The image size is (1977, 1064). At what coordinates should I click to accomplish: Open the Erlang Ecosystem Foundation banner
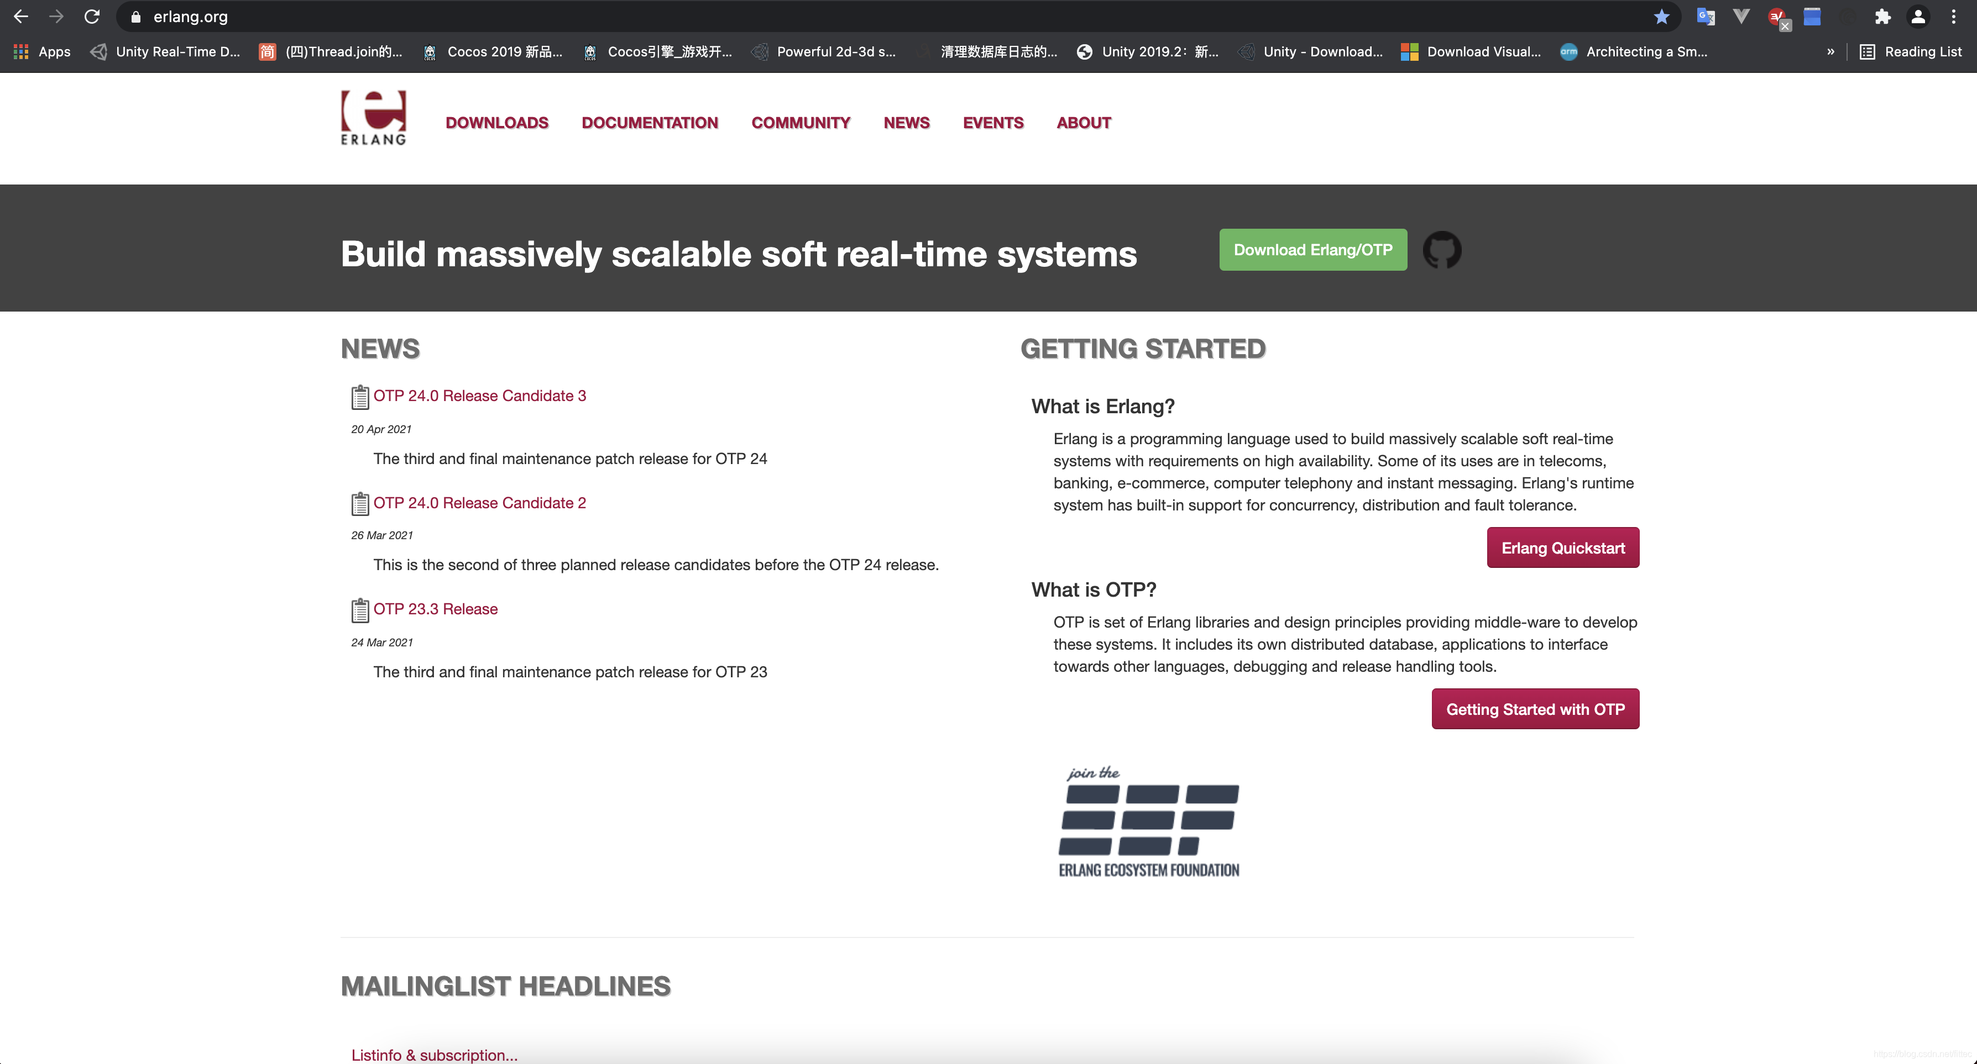coord(1149,823)
